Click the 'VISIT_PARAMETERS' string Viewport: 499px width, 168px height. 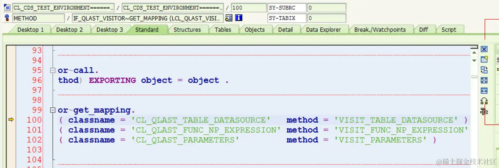[380, 140]
